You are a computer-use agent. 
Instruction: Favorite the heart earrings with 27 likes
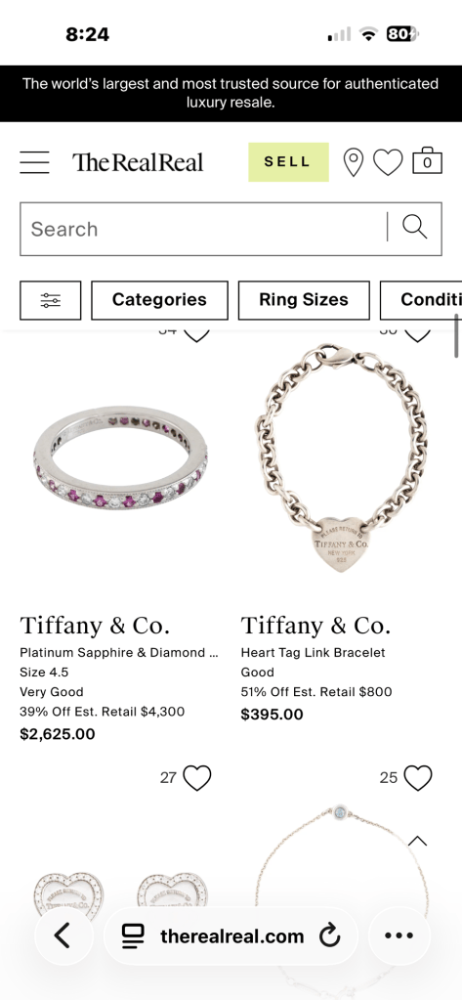[196, 778]
